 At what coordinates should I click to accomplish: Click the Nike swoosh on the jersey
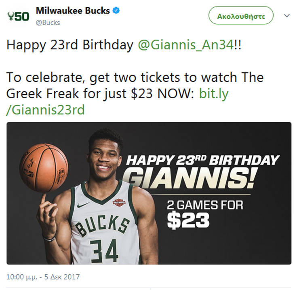click(83, 205)
